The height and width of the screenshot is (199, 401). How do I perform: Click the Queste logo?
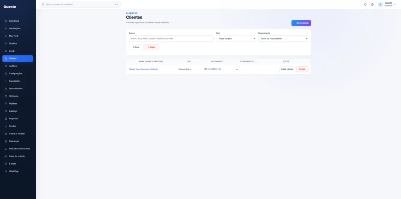pos(10,7)
